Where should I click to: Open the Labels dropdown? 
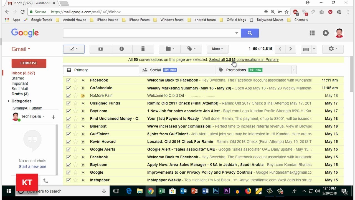point(191,49)
